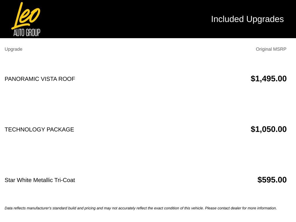Select the TECHNOLOGY PACKAGE item

pyautogui.click(x=39, y=129)
